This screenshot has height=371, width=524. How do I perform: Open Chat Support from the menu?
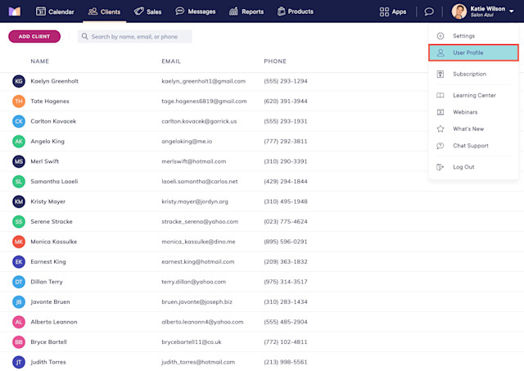click(473, 146)
